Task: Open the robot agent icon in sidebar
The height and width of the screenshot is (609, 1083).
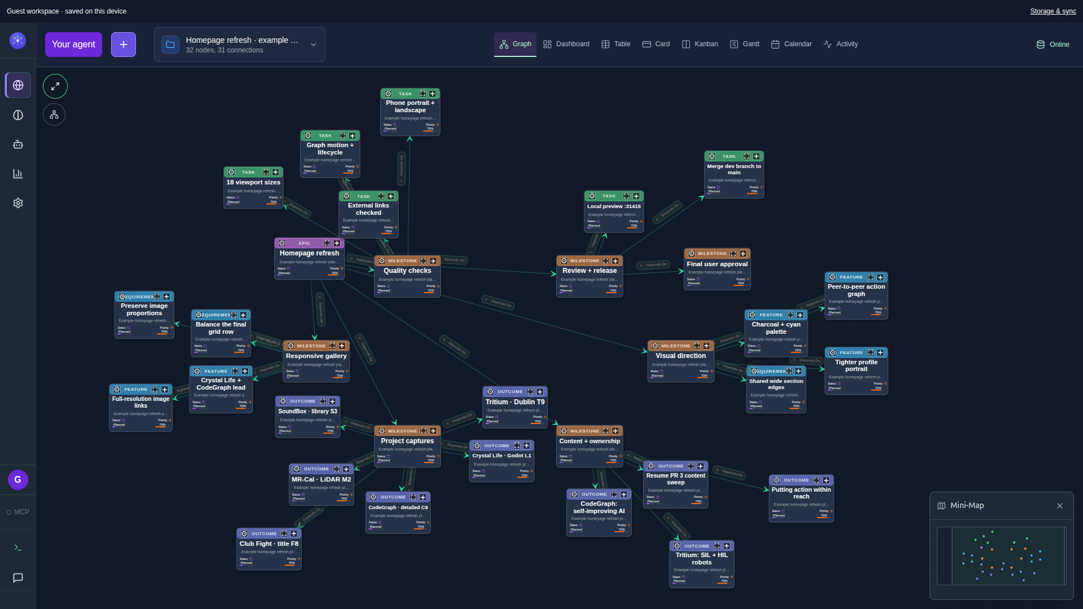Action: pyautogui.click(x=18, y=144)
